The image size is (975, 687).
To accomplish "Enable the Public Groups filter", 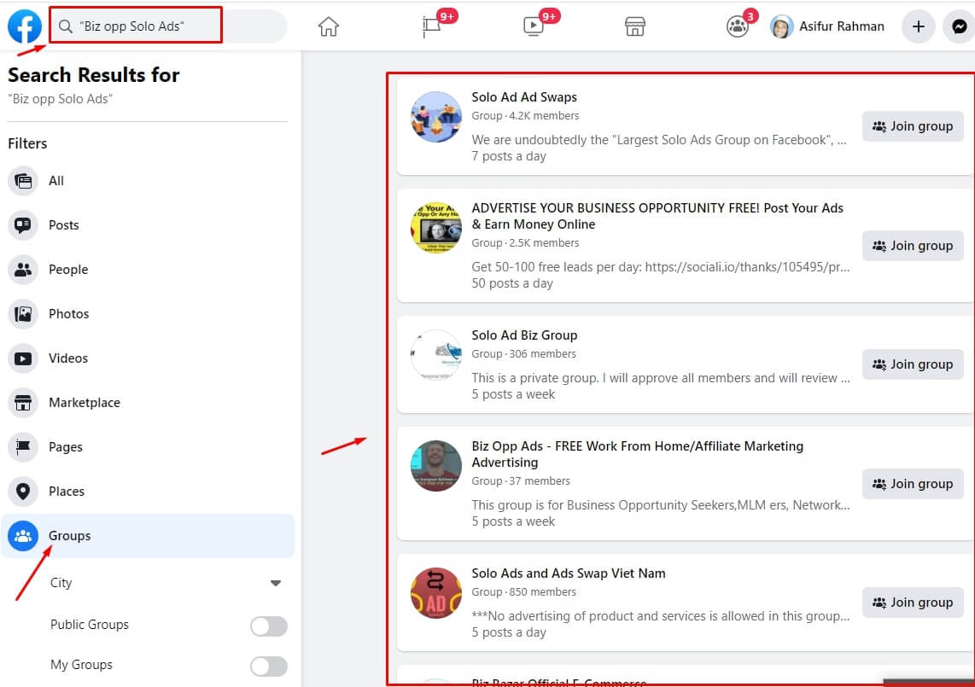I will click(268, 626).
